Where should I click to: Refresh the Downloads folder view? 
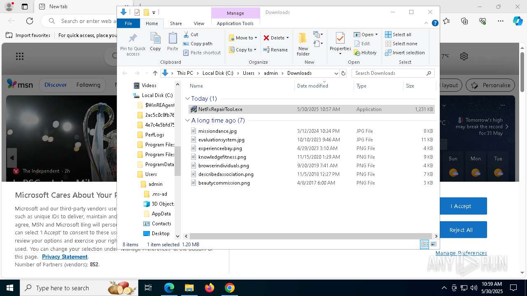pyautogui.click(x=343, y=73)
